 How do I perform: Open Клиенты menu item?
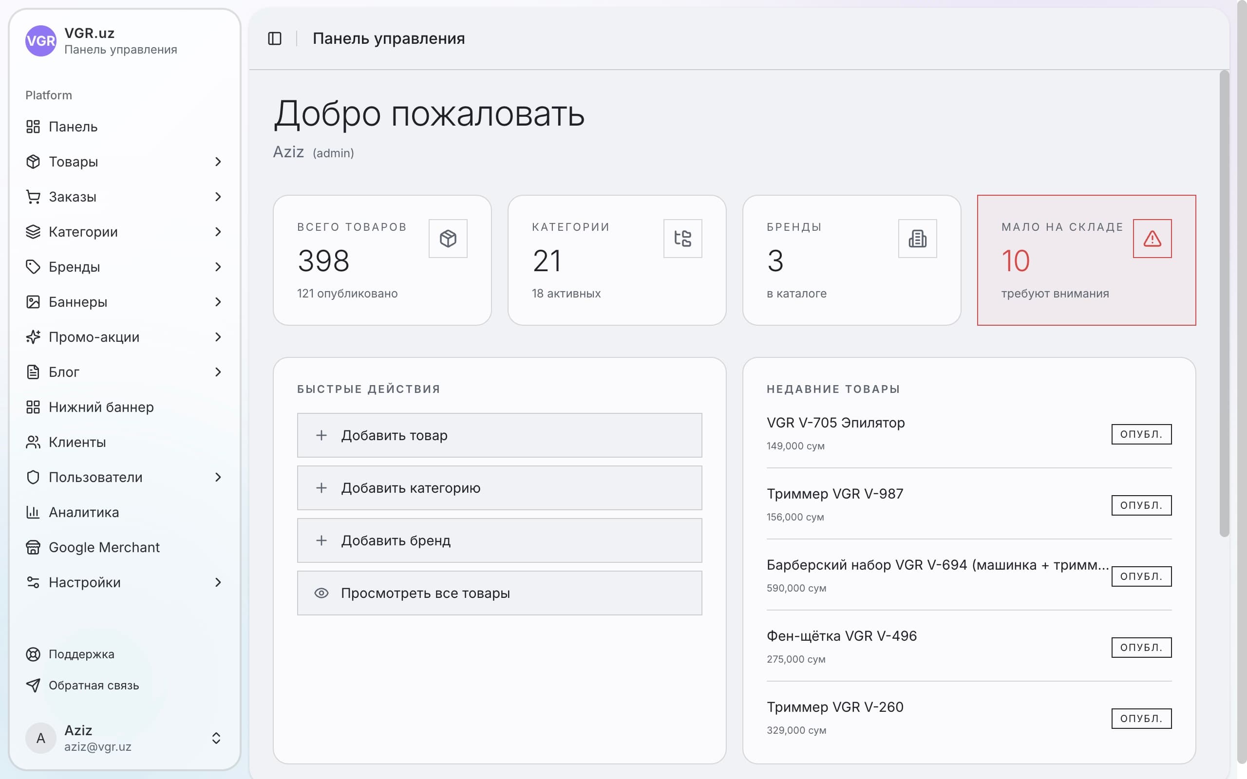click(x=125, y=442)
